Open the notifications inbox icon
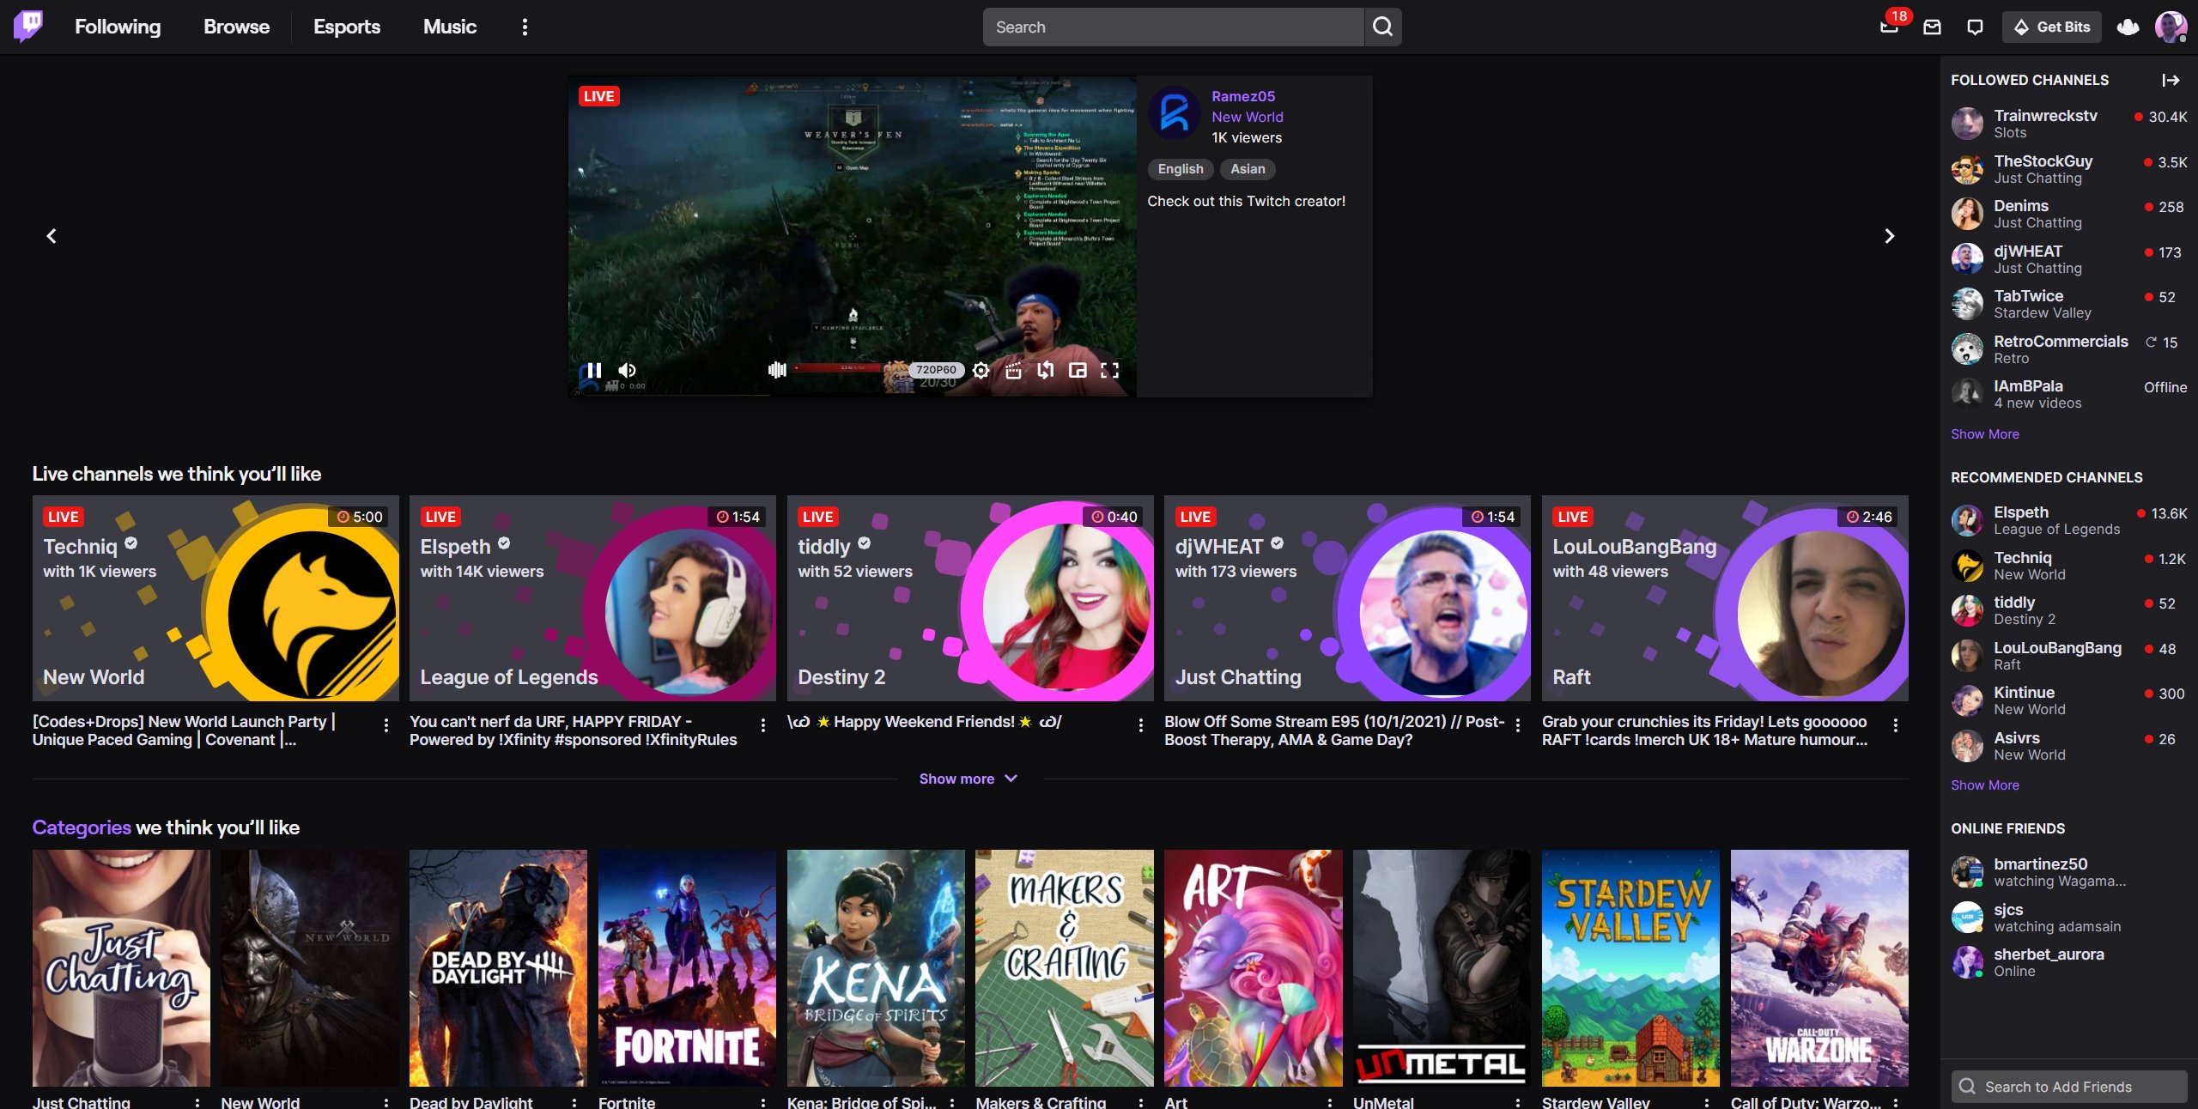This screenshot has width=2198, height=1109. coord(1932,27)
